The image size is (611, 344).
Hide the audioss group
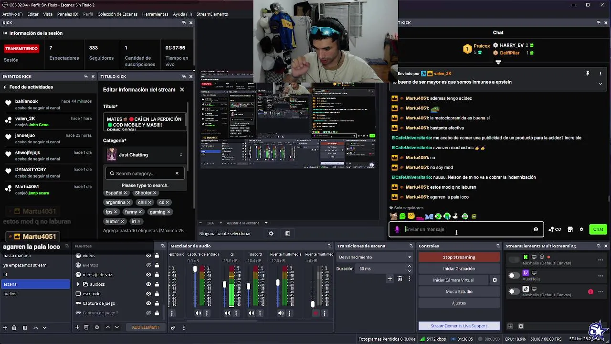click(148, 284)
